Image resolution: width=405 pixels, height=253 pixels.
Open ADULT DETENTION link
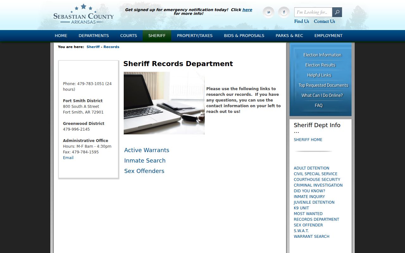point(311,168)
